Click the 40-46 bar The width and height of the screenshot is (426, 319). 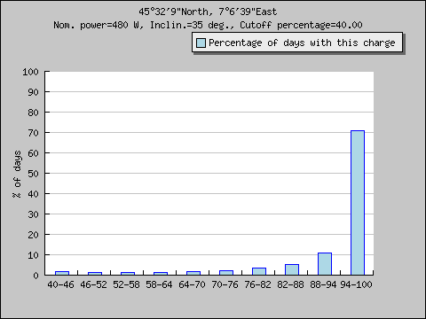coord(62,273)
